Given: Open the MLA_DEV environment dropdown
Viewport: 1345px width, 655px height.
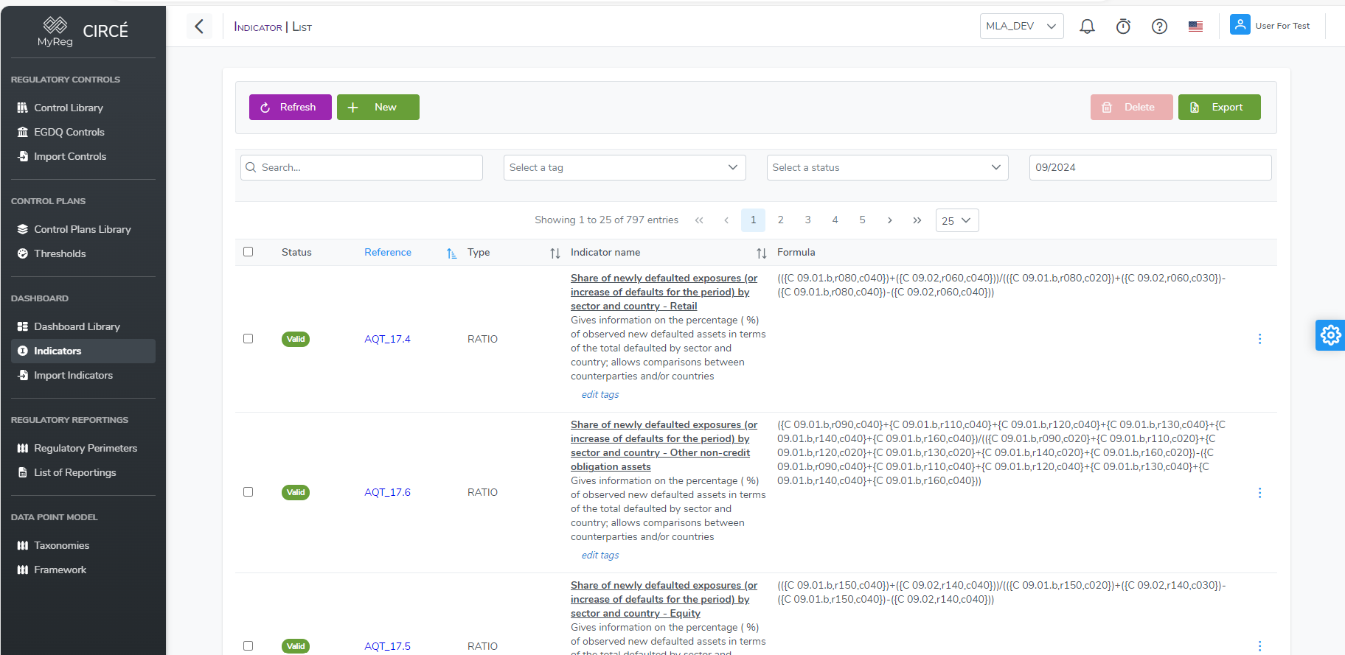Looking at the screenshot, I should point(1021,26).
